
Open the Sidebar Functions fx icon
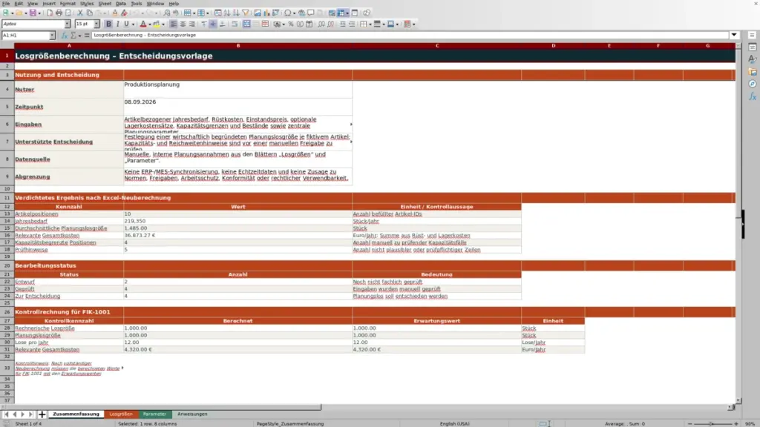point(753,96)
